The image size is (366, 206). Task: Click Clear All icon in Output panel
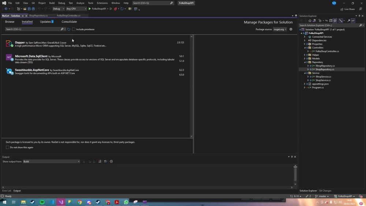(100, 161)
